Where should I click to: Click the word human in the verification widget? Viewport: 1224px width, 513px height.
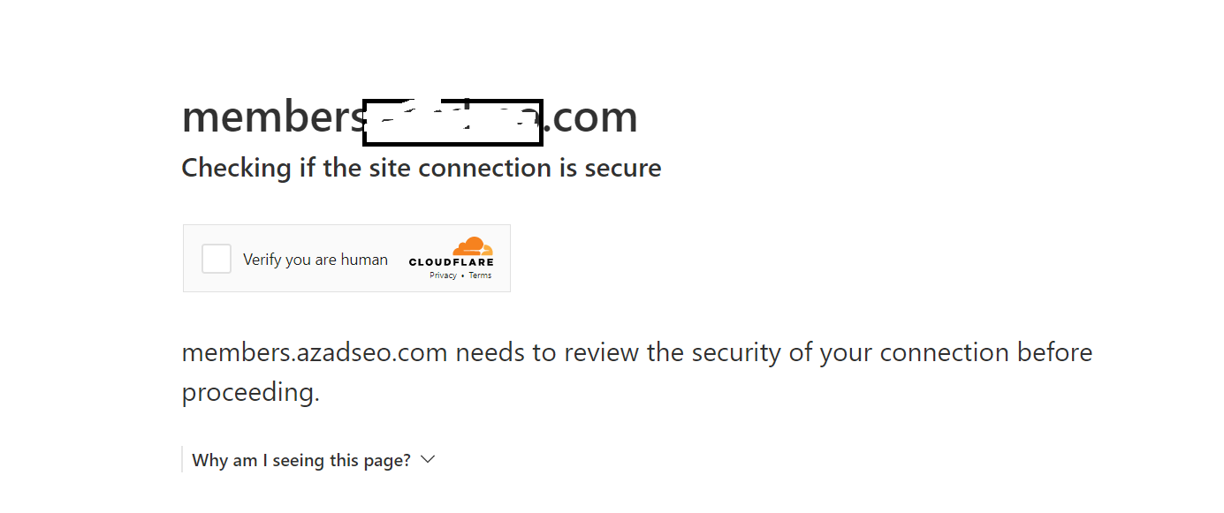364,260
